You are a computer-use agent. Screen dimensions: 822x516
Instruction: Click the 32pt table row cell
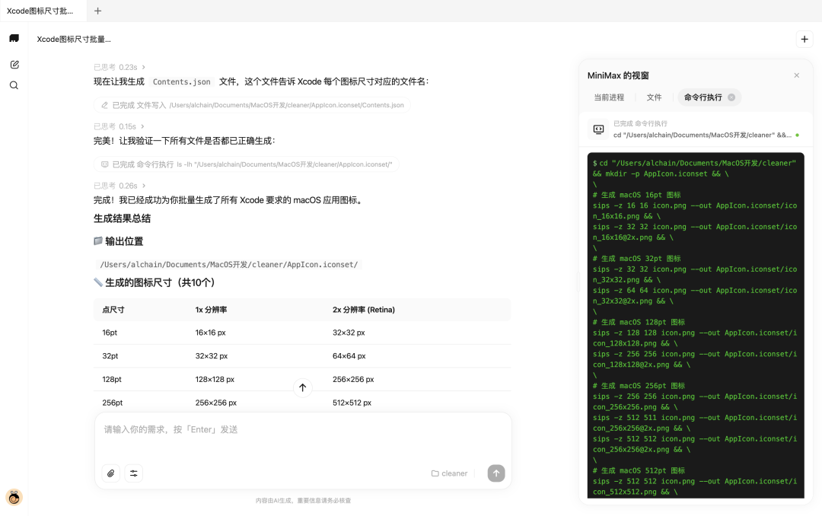pyautogui.click(x=110, y=356)
